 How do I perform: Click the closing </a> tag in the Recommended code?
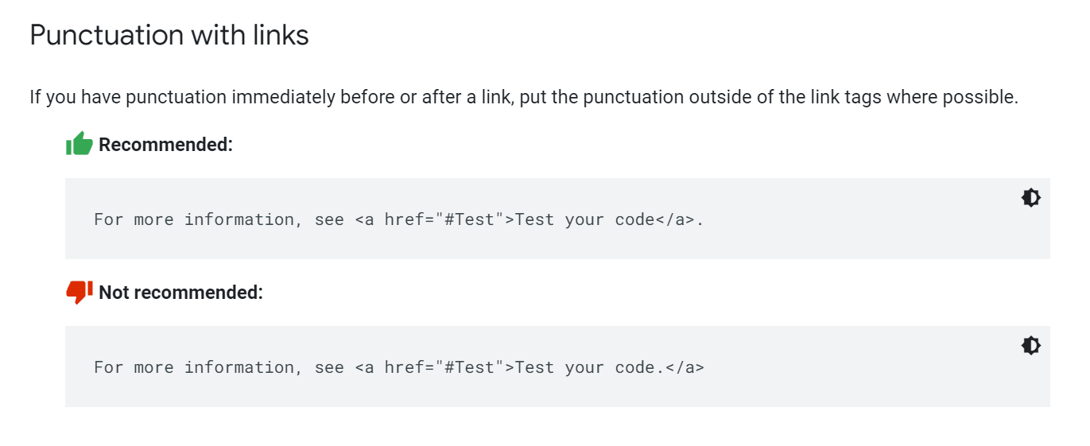[x=675, y=219]
